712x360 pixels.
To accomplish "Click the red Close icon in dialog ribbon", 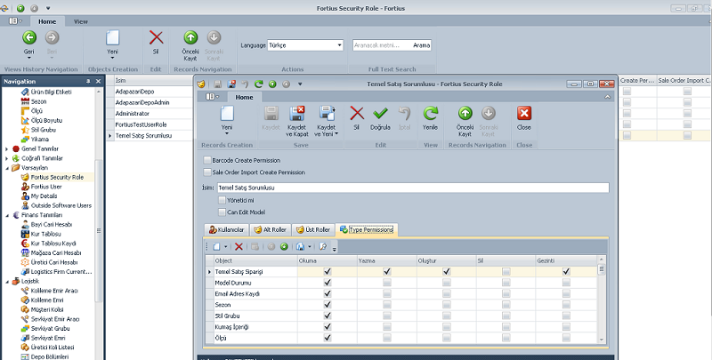I will 524,114.
